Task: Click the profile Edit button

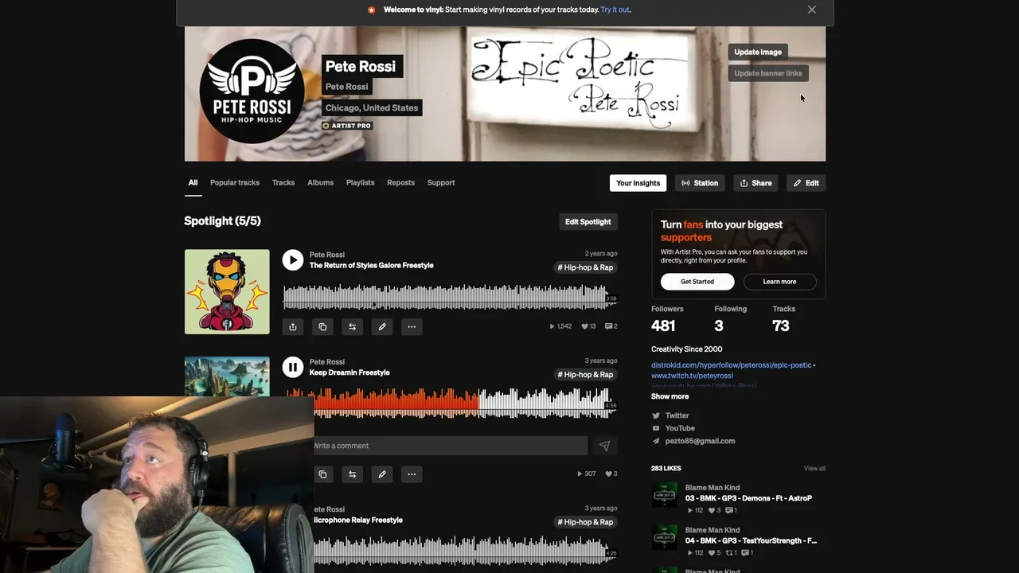Action: pos(806,183)
